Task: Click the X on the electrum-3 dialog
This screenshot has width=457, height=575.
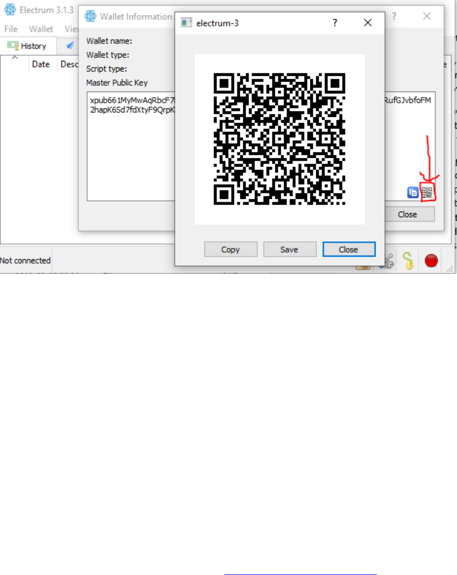Action: point(367,23)
